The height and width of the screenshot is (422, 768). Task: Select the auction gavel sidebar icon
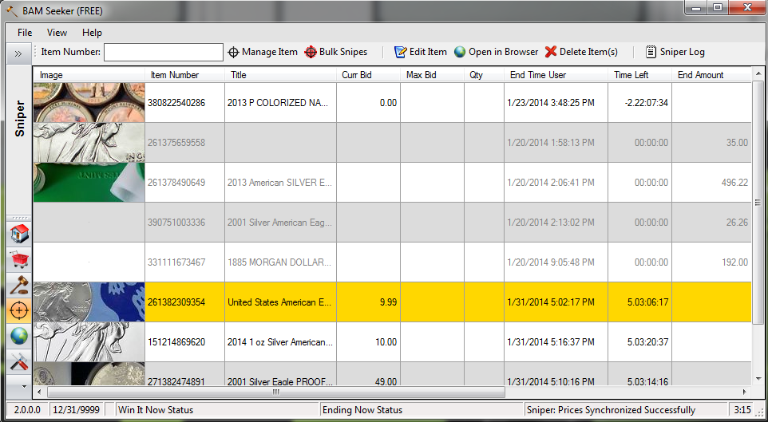pyautogui.click(x=19, y=285)
